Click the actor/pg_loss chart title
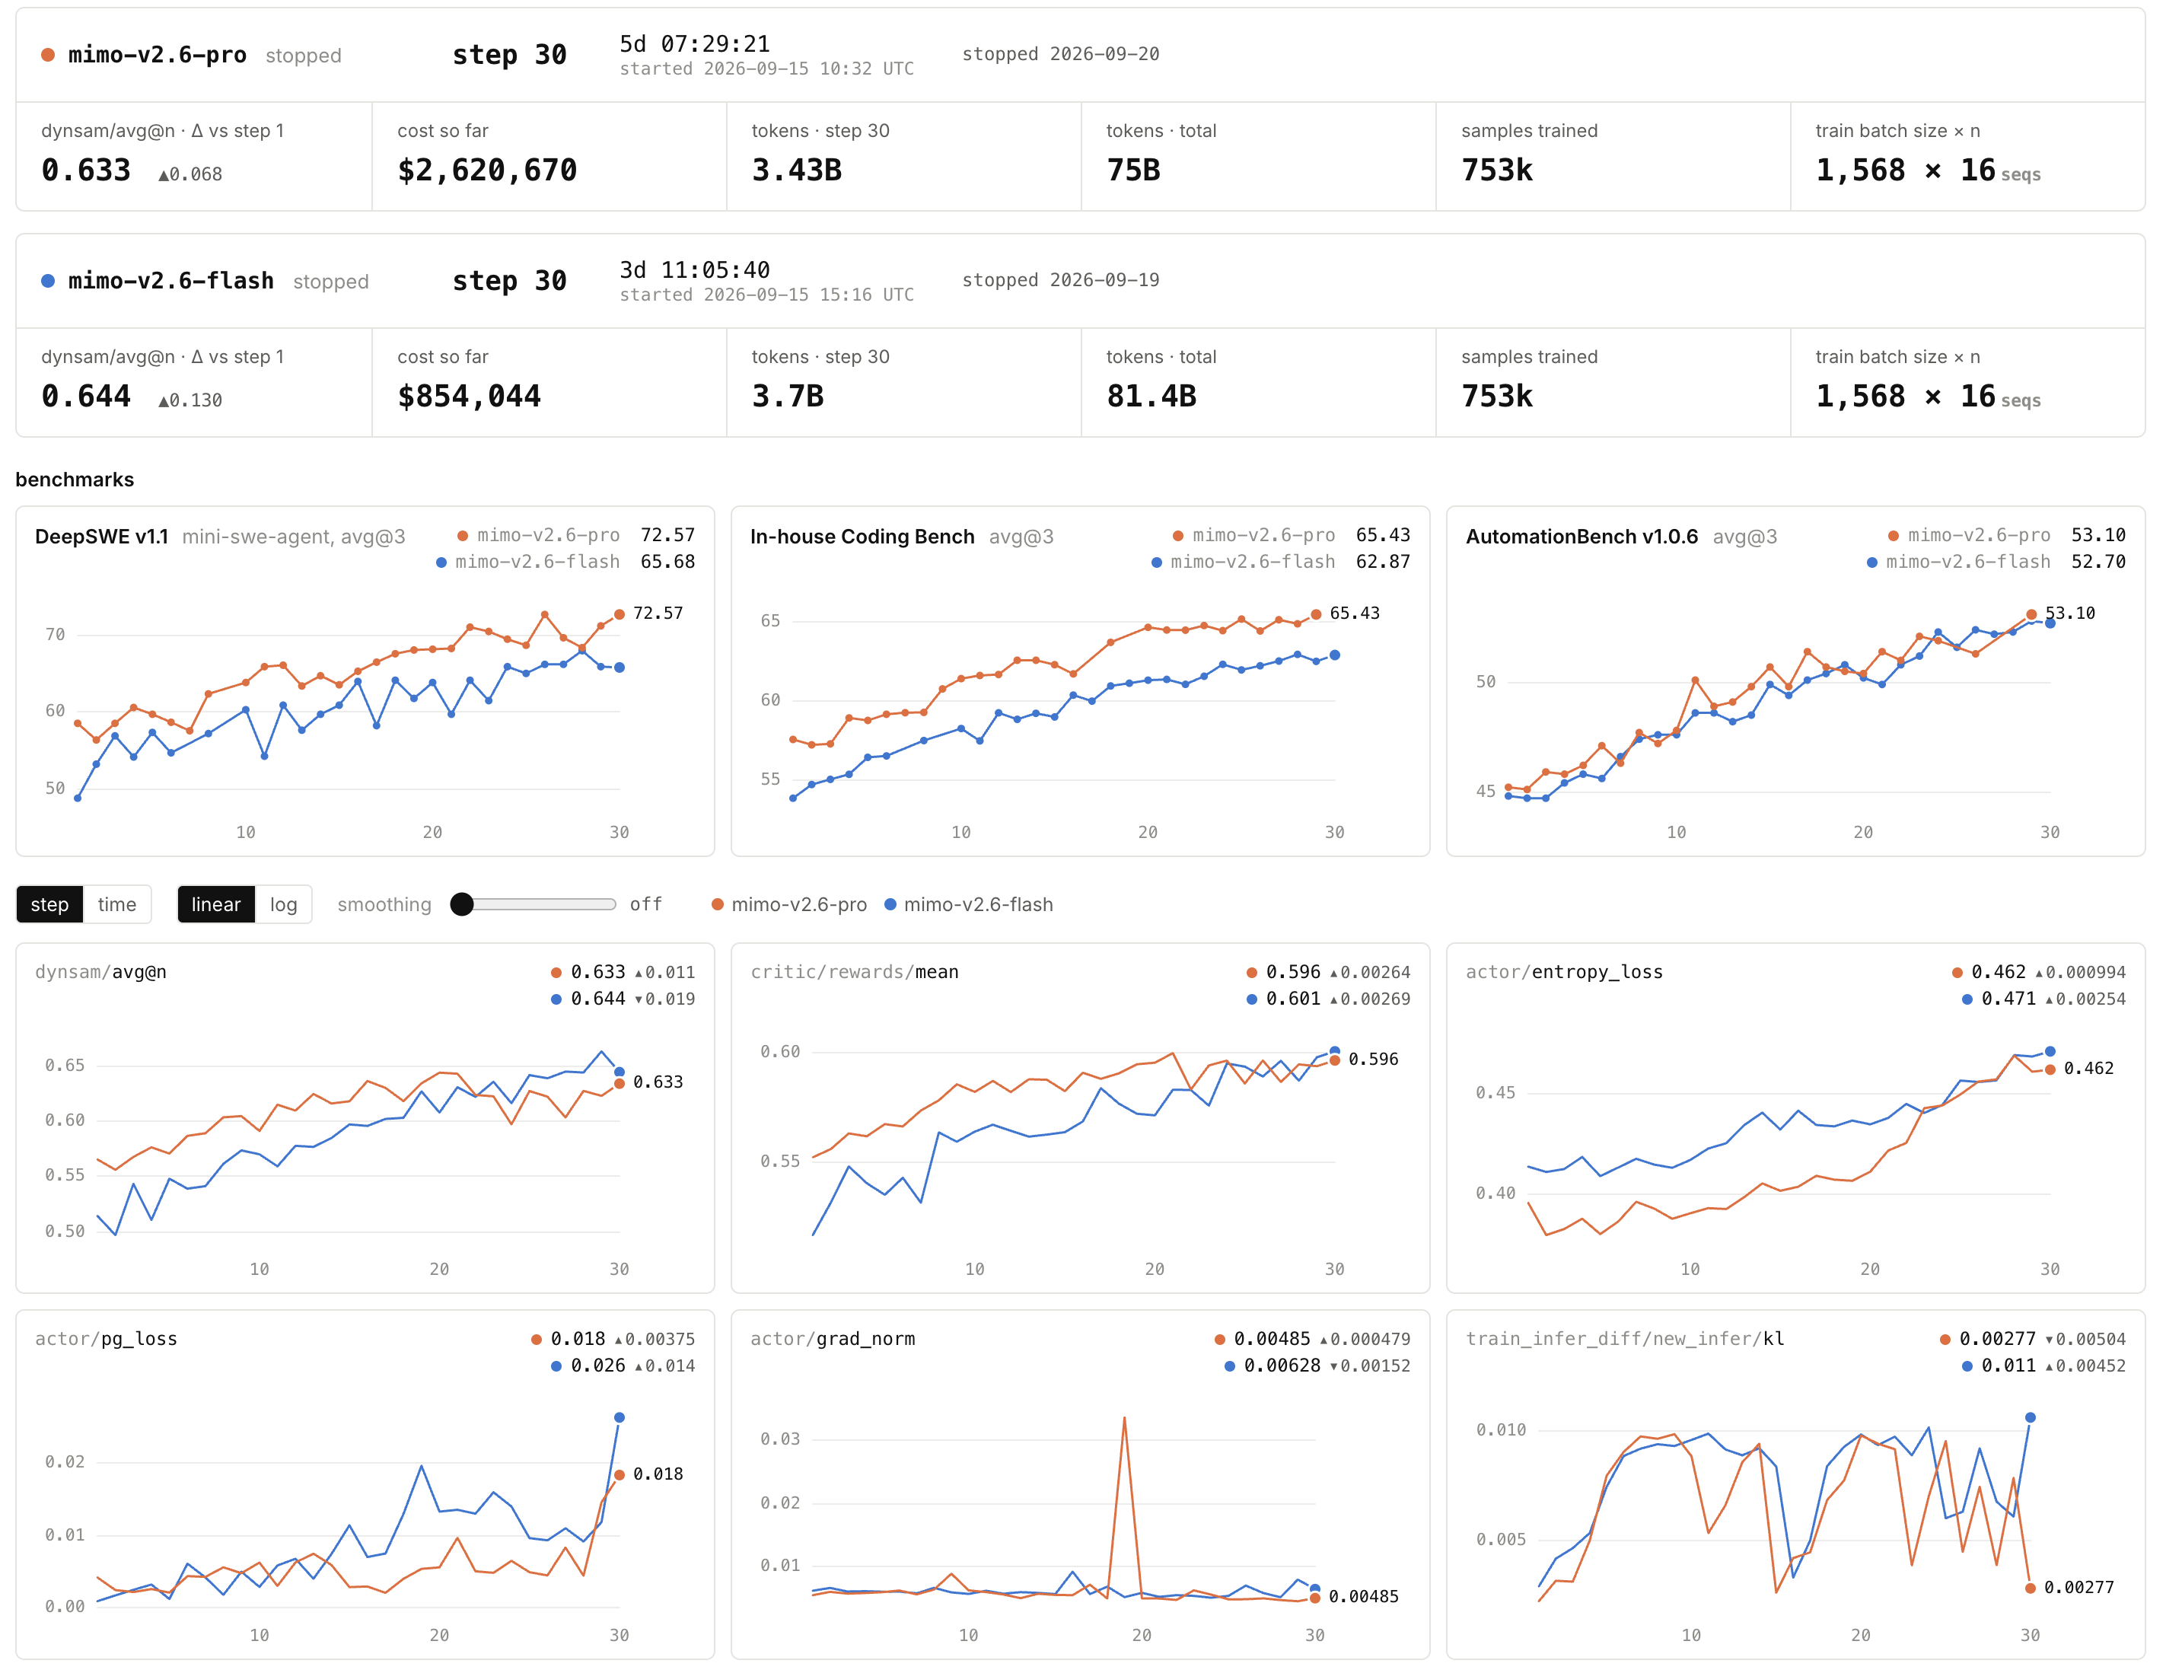 click(x=106, y=1339)
